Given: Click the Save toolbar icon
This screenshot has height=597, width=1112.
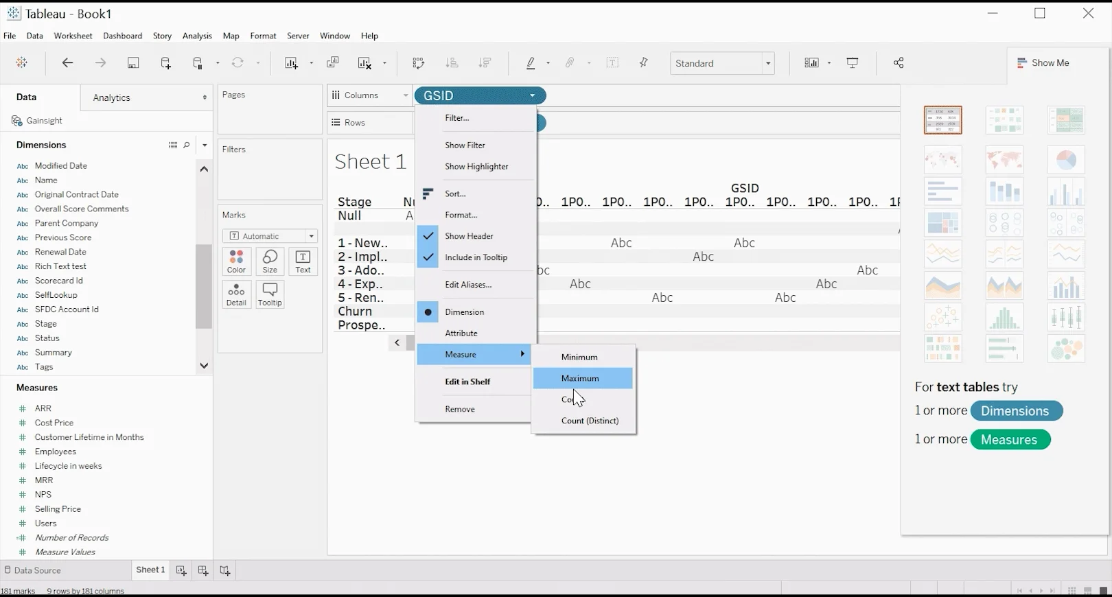Looking at the screenshot, I should click(133, 63).
